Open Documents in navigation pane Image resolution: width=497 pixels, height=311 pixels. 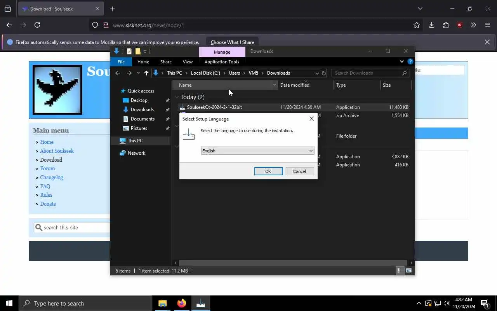point(142,119)
